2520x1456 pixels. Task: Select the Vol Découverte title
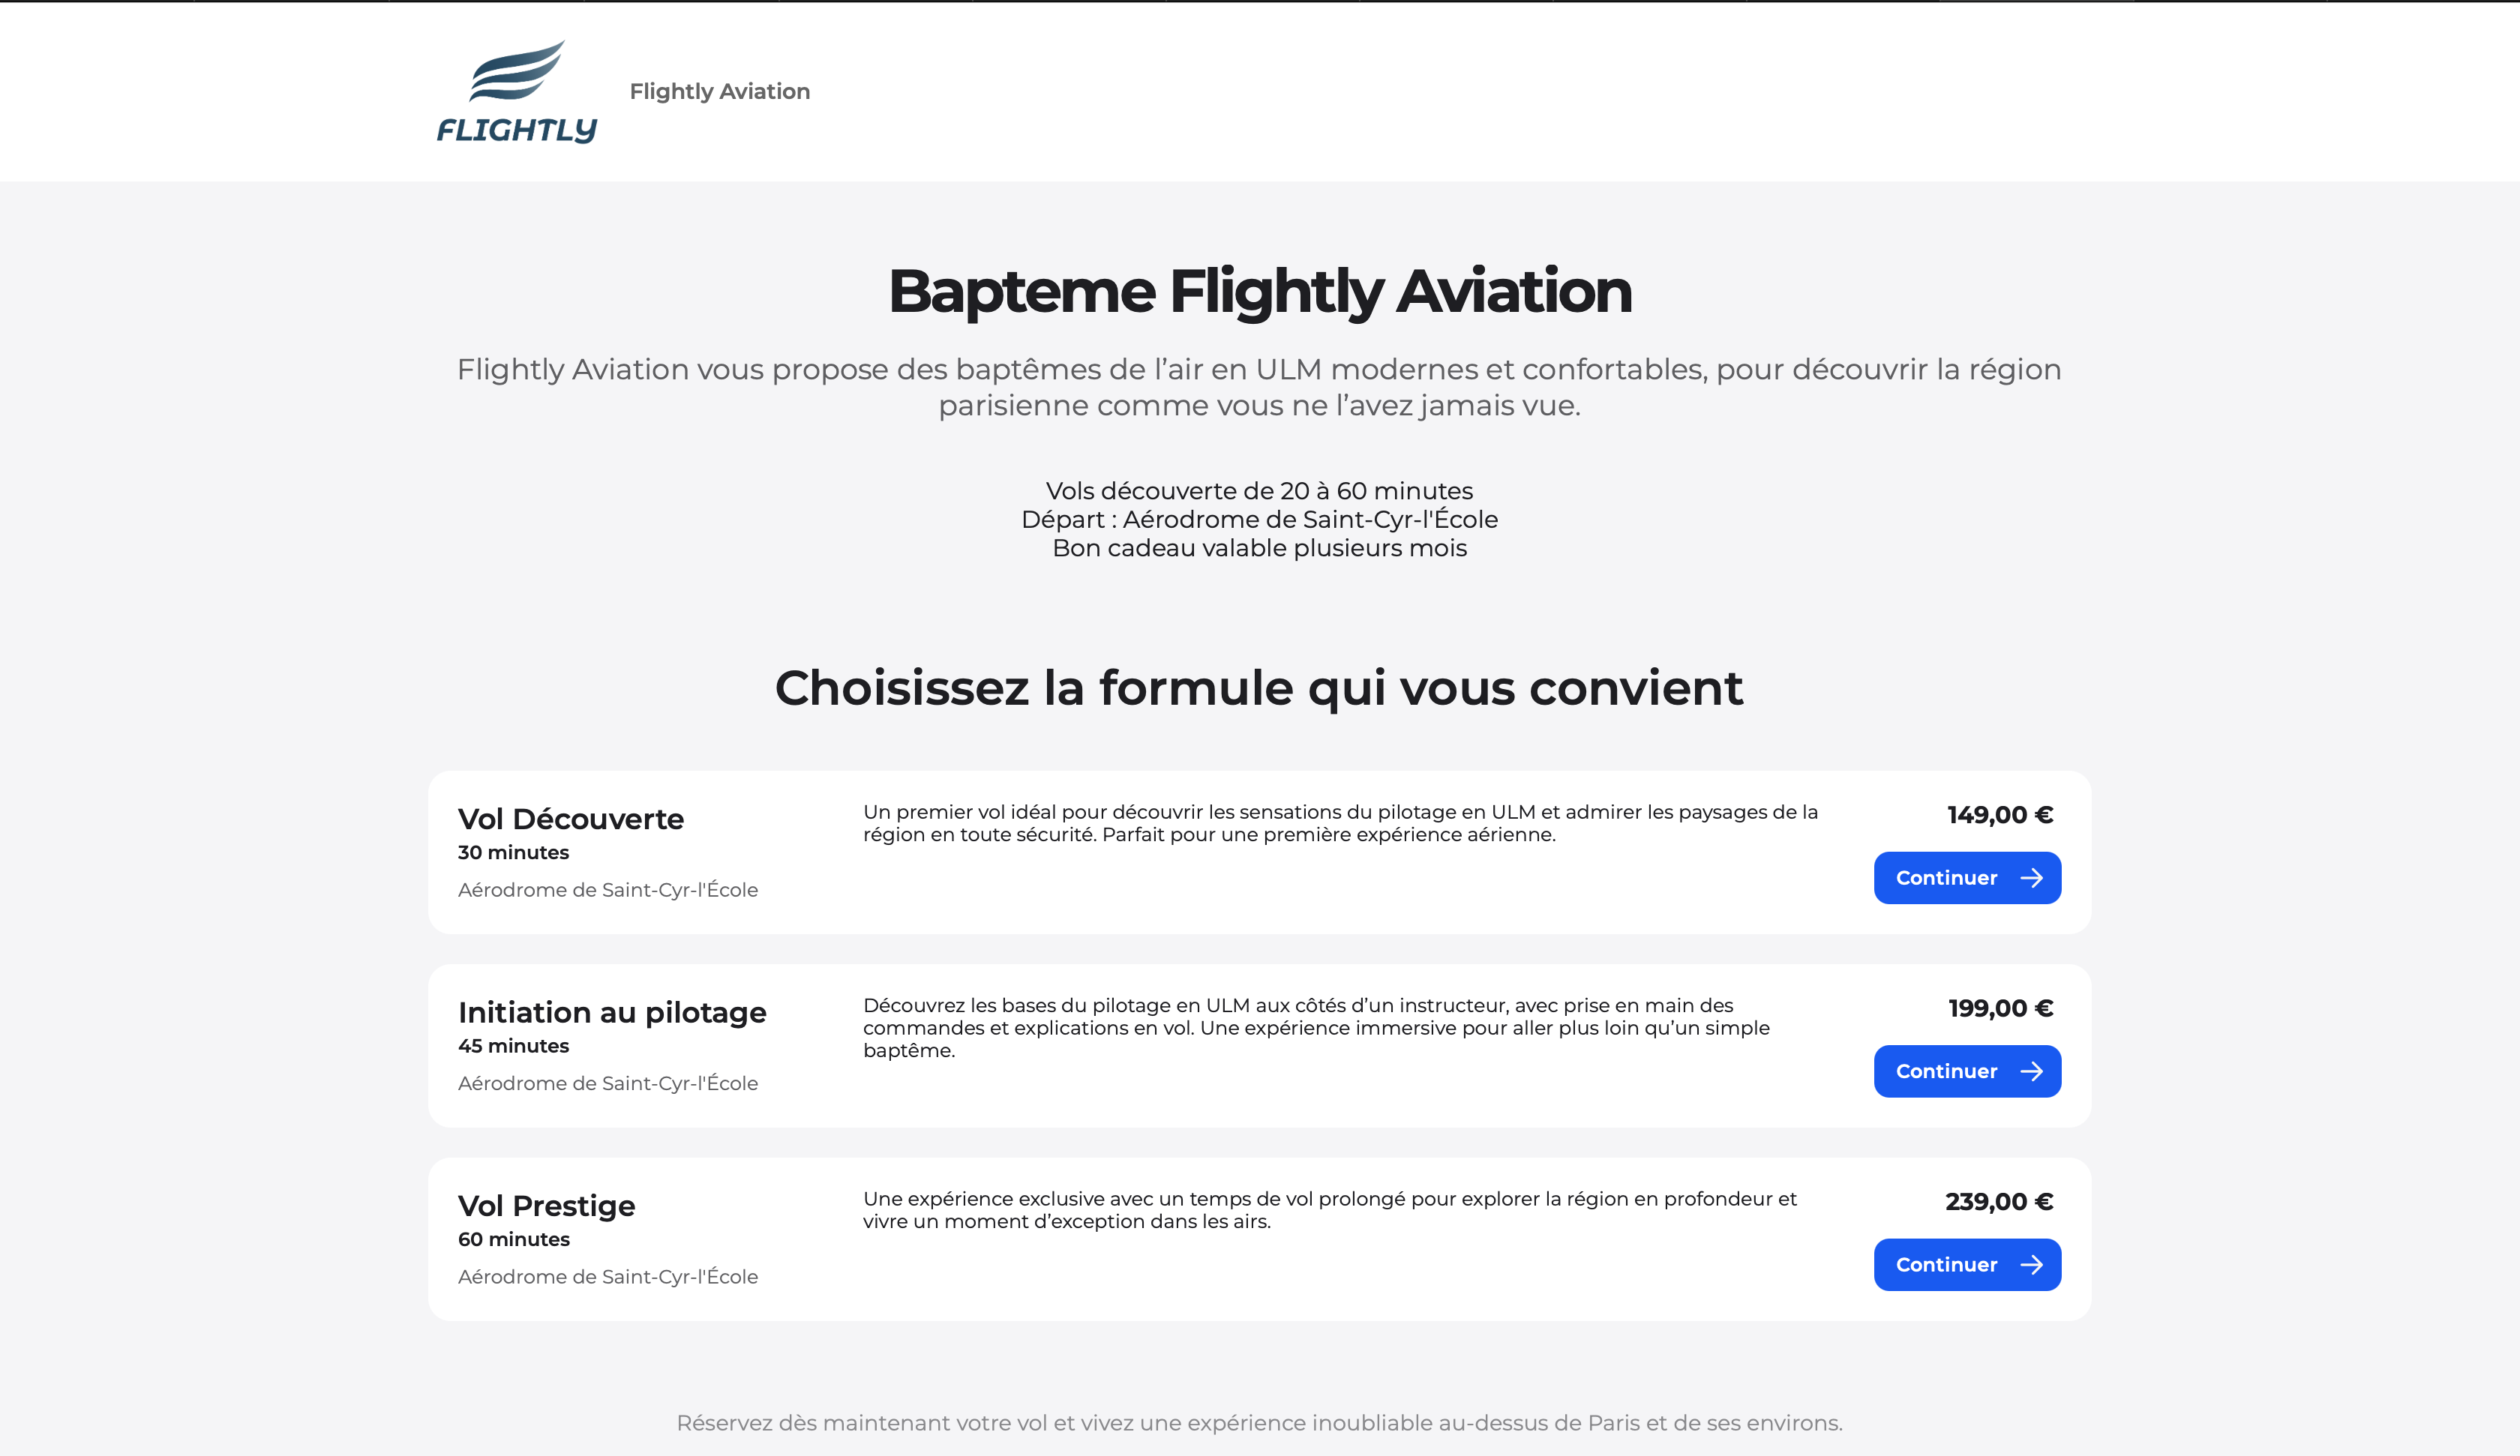(x=570, y=819)
